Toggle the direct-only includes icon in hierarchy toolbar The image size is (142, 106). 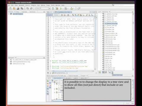point(109,72)
